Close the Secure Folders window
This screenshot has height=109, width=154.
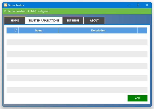click(x=147, y=5)
